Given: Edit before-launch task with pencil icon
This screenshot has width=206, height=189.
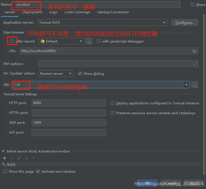Looking at the screenshot, I should click(x=19, y=158).
